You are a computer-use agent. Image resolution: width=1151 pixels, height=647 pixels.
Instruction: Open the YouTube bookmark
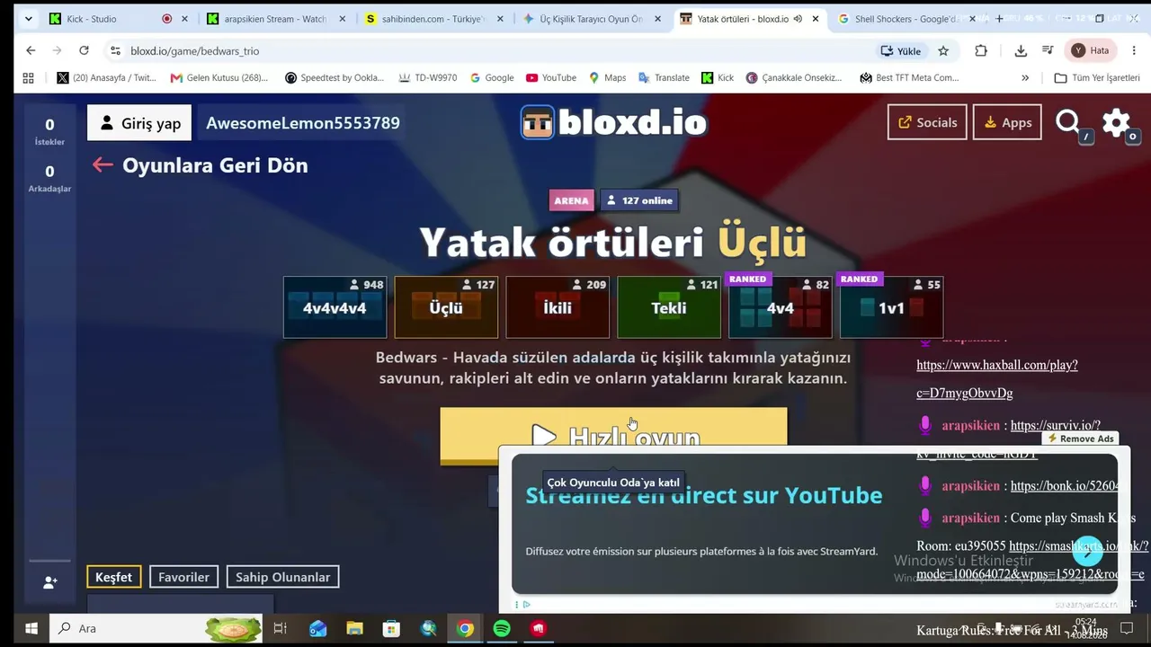(x=551, y=78)
